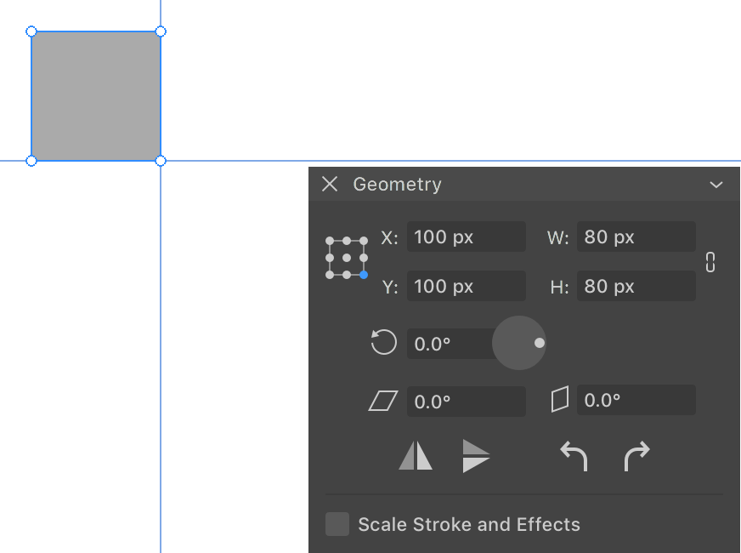741x553 pixels.
Task: Click the width W input field
Action: tap(636, 237)
